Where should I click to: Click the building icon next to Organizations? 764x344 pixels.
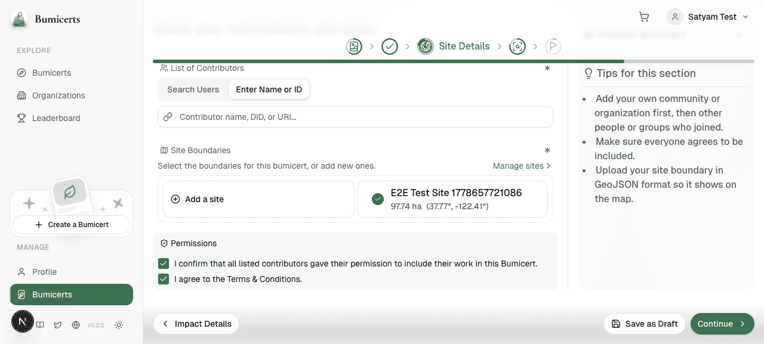tap(21, 95)
